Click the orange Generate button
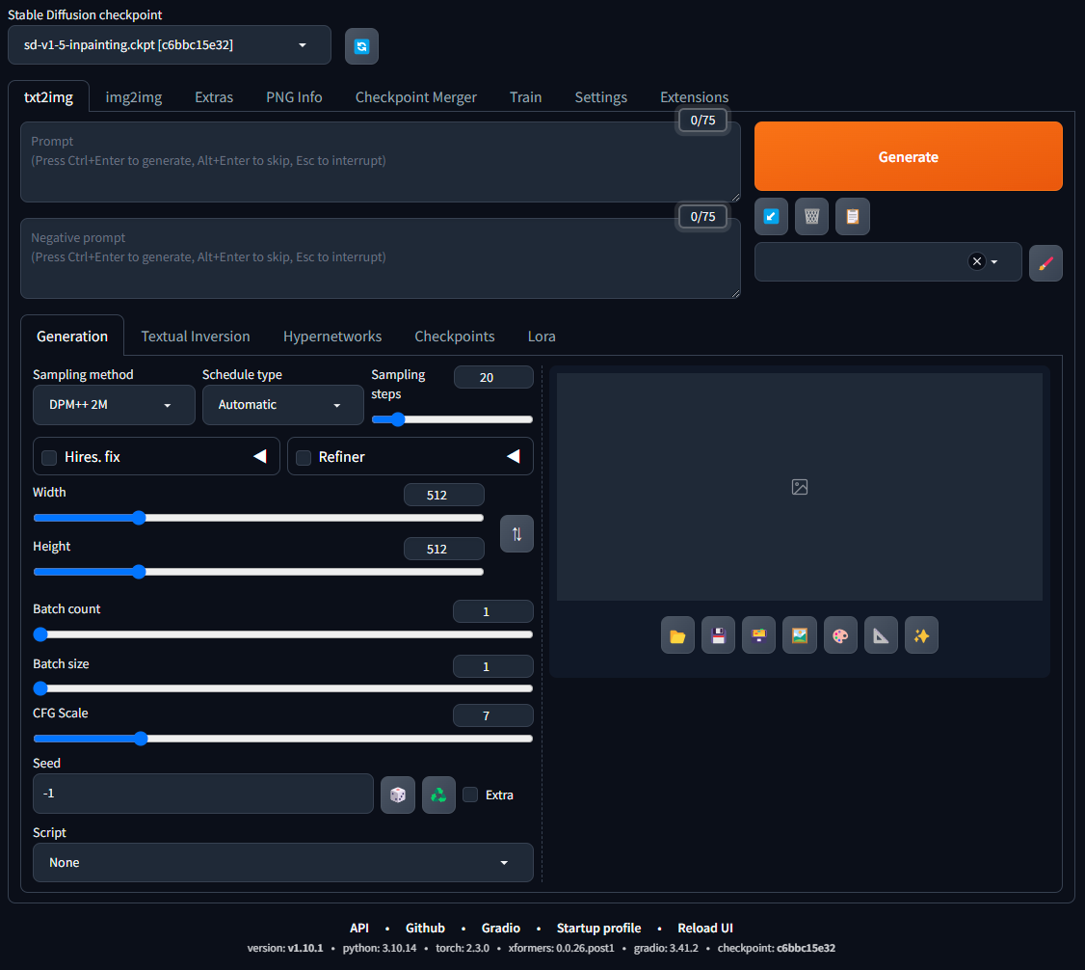 click(909, 156)
